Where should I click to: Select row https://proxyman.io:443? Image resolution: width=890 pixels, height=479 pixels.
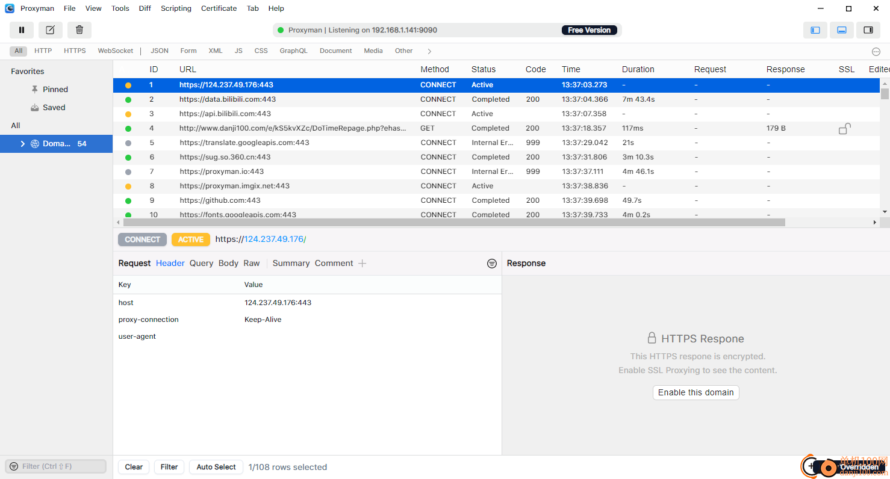point(497,172)
